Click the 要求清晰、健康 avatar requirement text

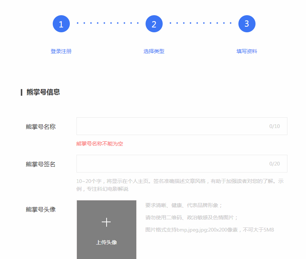click(184, 205)
